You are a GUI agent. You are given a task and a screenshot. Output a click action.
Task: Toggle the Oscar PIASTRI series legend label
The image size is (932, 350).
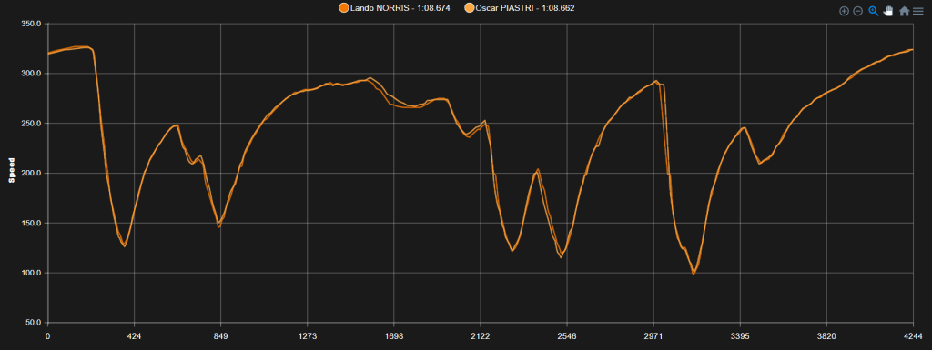click(x=525, y=8)
